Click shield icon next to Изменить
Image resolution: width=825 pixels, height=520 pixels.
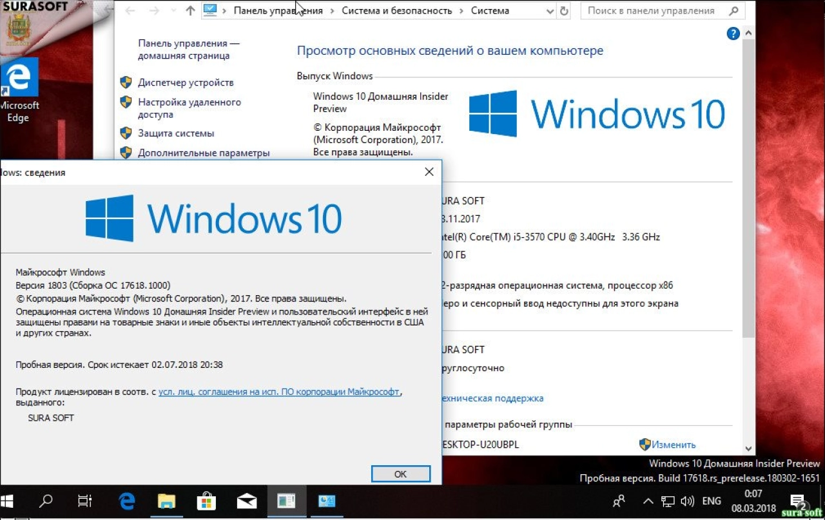(645, 445)
